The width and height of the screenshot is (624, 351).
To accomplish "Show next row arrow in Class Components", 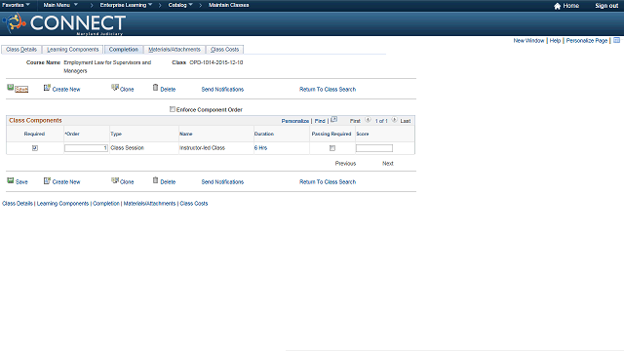I will tap(394, 120).
